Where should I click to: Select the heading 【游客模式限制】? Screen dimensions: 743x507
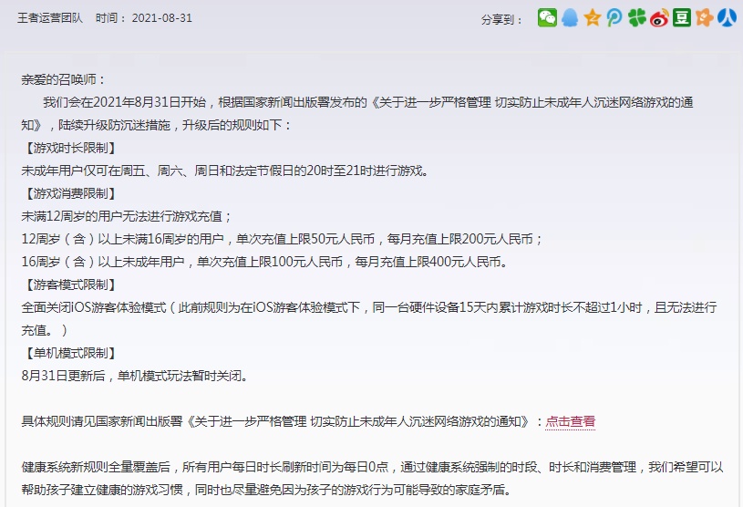pos(70,285)
